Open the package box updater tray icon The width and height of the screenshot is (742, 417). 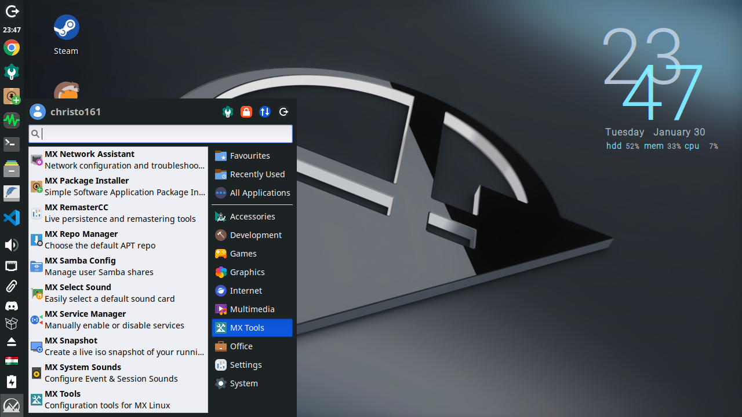(12, 323)
